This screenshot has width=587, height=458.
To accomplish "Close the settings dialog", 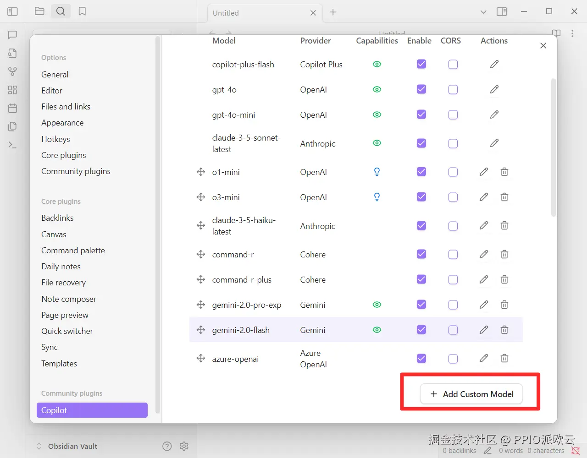I will (543, 45).
